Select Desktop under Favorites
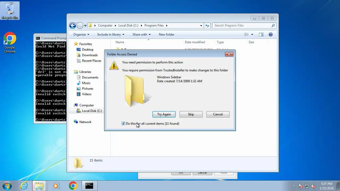The width and height of the screenshot is (340, 191). tap(88, 50)
